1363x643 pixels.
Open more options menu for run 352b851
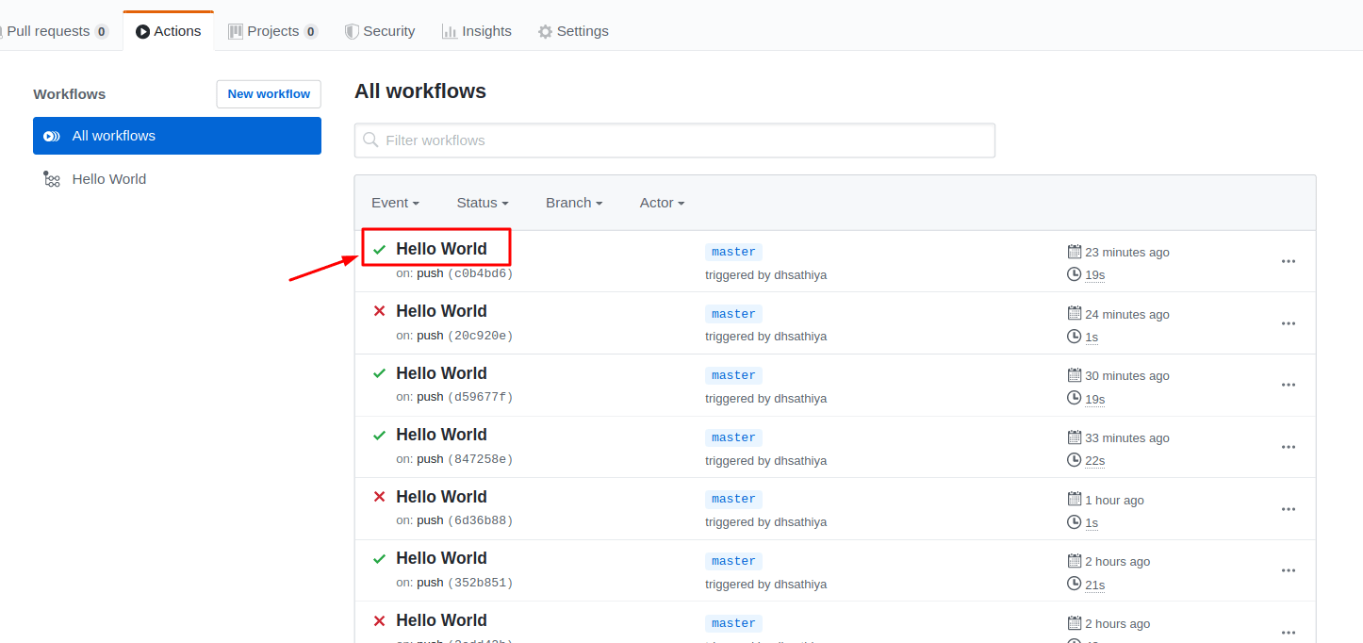pos(1289,570)
